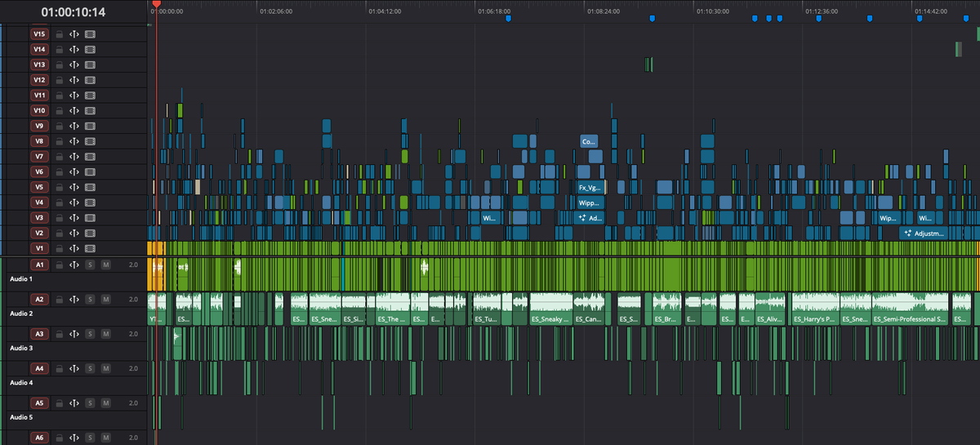Solo the Audio 1 track
Screen dimensions: 980x445
[90, 265]
